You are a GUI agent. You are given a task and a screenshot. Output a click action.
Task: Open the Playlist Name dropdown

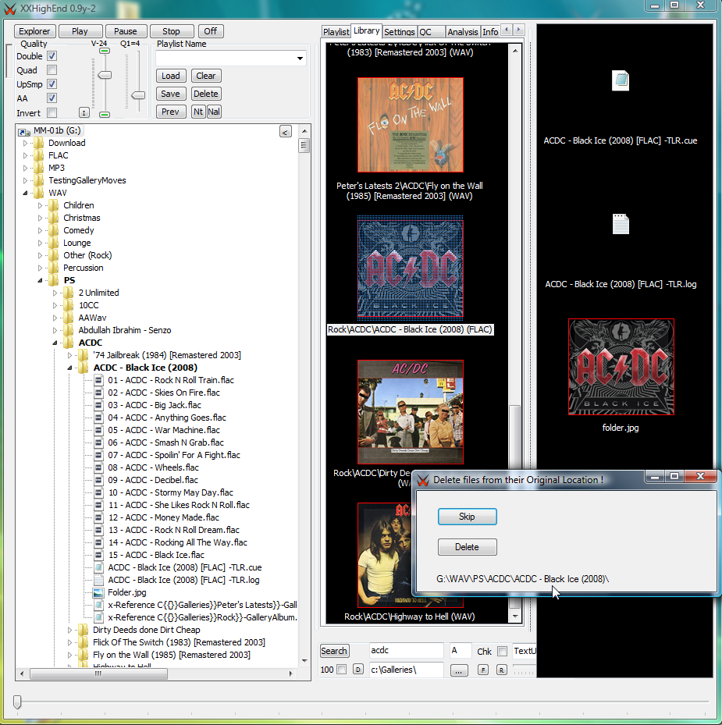click(301, 59)
